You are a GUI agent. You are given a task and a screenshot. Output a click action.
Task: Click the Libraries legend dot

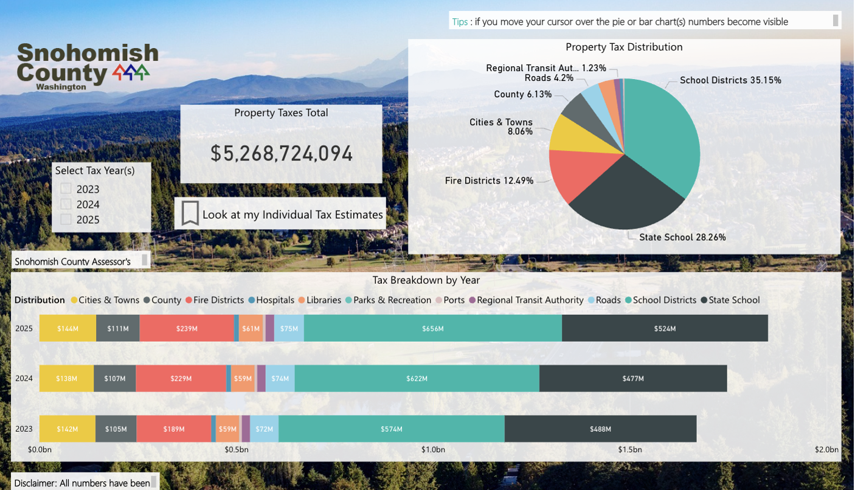tap(302, 300)
